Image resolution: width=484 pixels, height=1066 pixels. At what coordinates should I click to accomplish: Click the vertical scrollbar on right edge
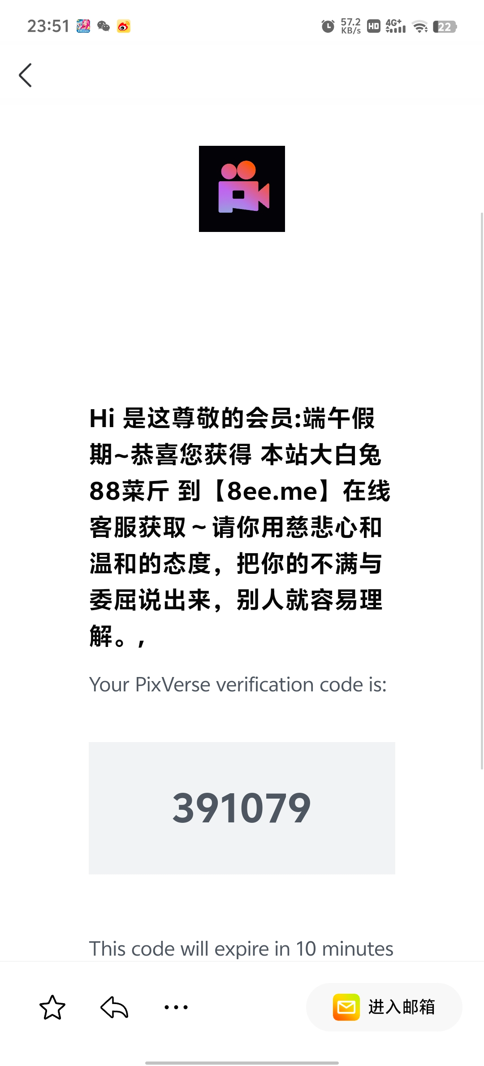coord(482,491)
